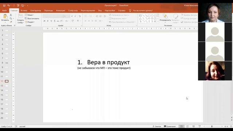Pick the rectangle shape from gallery
Screen dimensions: 233x131
coord(149,15)
